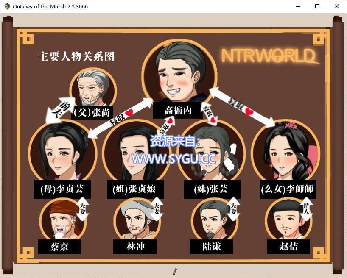Click the 高衙内 name label
The image size is (347, 278).
[x=178, y=110]
